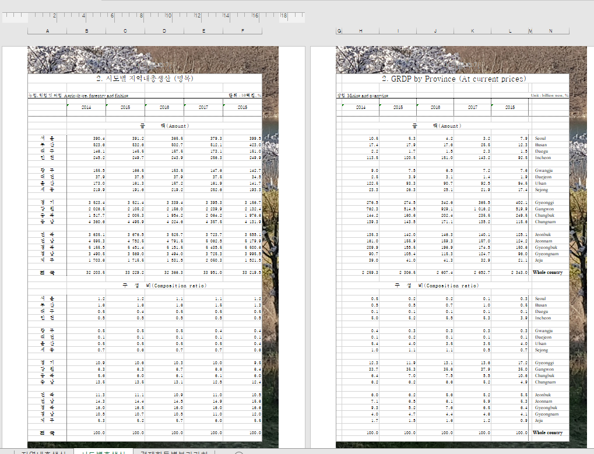This screenshot has width=594, height=454.
Task: Click 'Gyeonggi' label in Amount section
Action: pos(544,203)
